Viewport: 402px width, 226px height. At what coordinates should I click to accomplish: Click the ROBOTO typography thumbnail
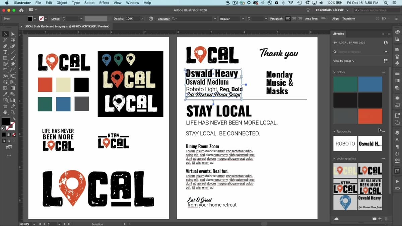tap(345, 143)
